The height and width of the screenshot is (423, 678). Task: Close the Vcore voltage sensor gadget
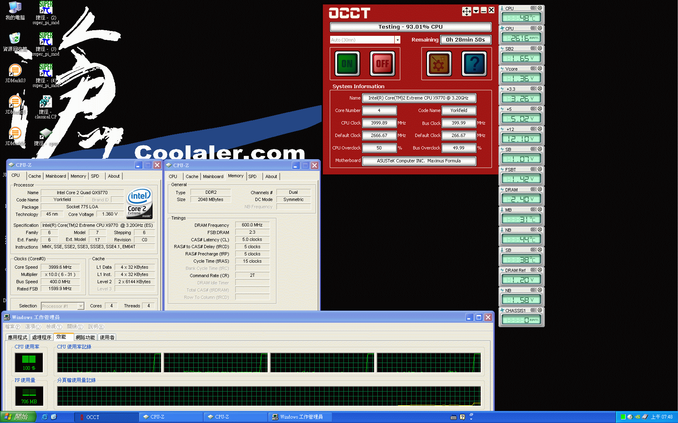click(x=540, y=68)
